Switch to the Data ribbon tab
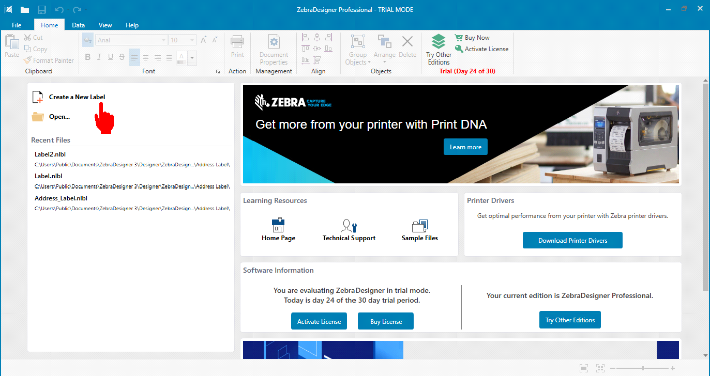The height and width of the screenshot is (376, 710). pos(79,25)
